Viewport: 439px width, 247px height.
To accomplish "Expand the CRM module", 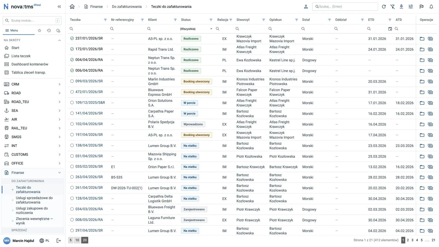I will 32,84.
